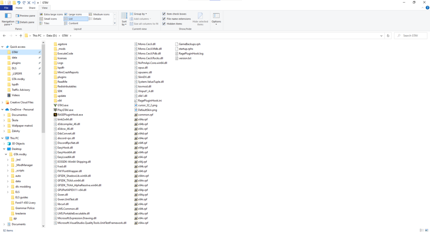The width and height of the screenshot is (430, 233).
Task: Click the Search GTAV field
Action: 411,36
